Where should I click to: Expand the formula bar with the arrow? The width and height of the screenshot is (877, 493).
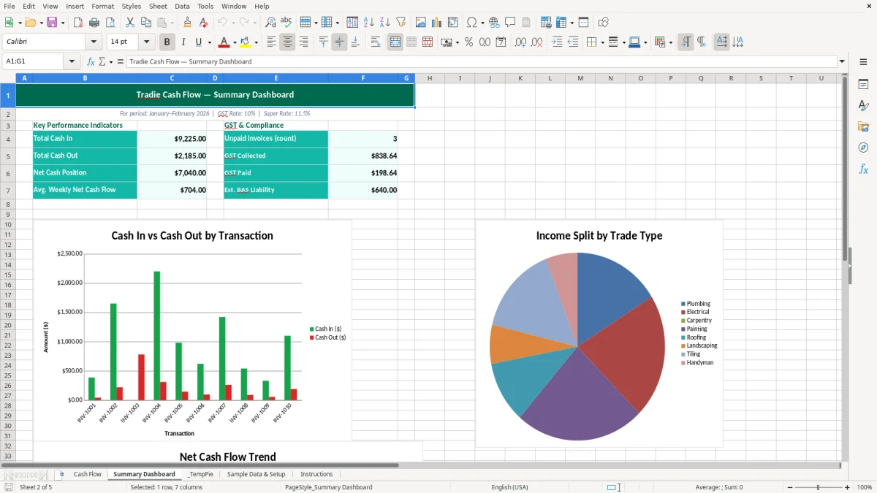click(x=842, y=61)
